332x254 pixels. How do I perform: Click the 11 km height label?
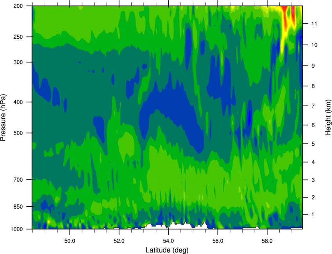[314, 23]
